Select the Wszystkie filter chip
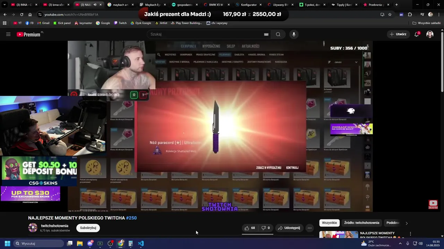This screenshot has width=444, height=249. pos(330,223)
